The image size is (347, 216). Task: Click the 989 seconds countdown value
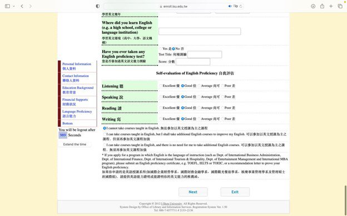63,135
